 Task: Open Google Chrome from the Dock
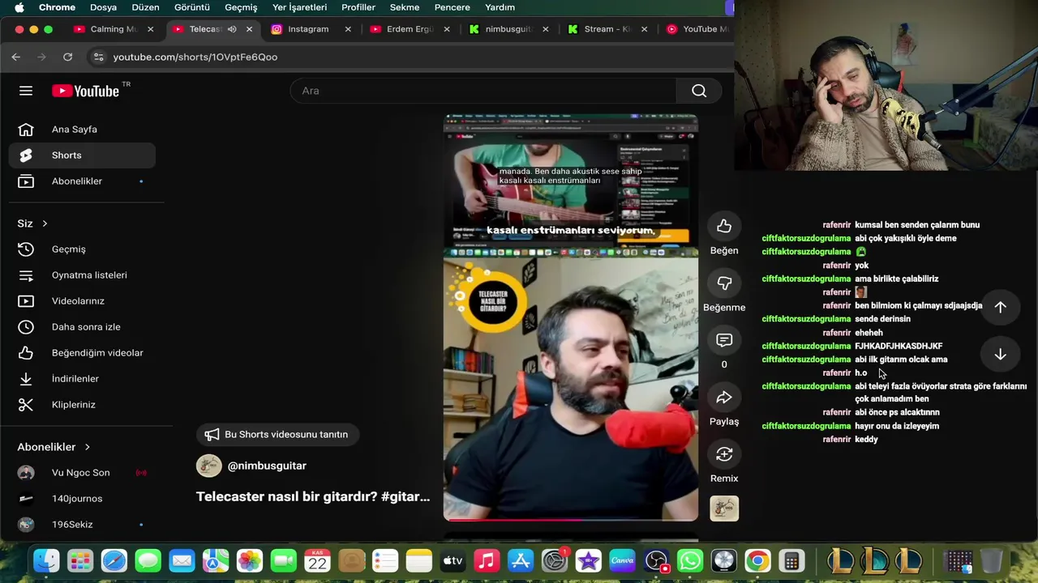pos(758,560)
